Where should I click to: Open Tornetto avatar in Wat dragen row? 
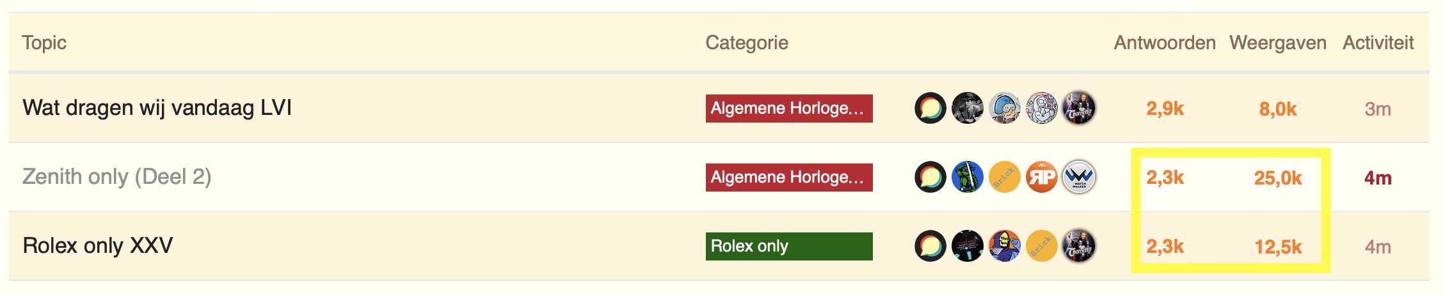1078,108
